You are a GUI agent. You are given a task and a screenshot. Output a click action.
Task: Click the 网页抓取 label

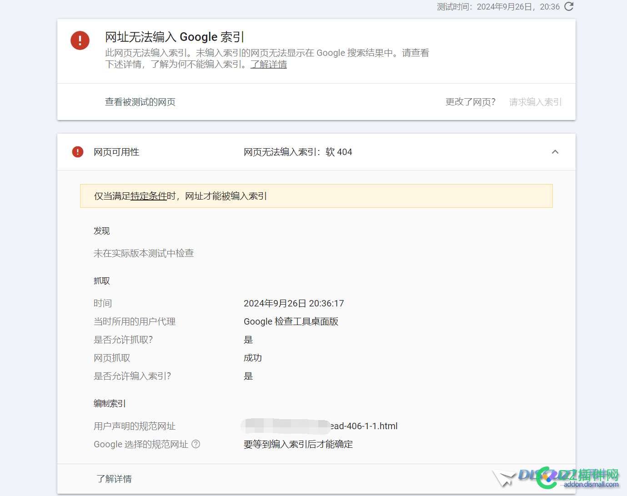(x=112, y=358)
